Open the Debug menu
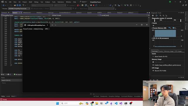The width and height of the screenshot is (188, 106). (36, 2)
